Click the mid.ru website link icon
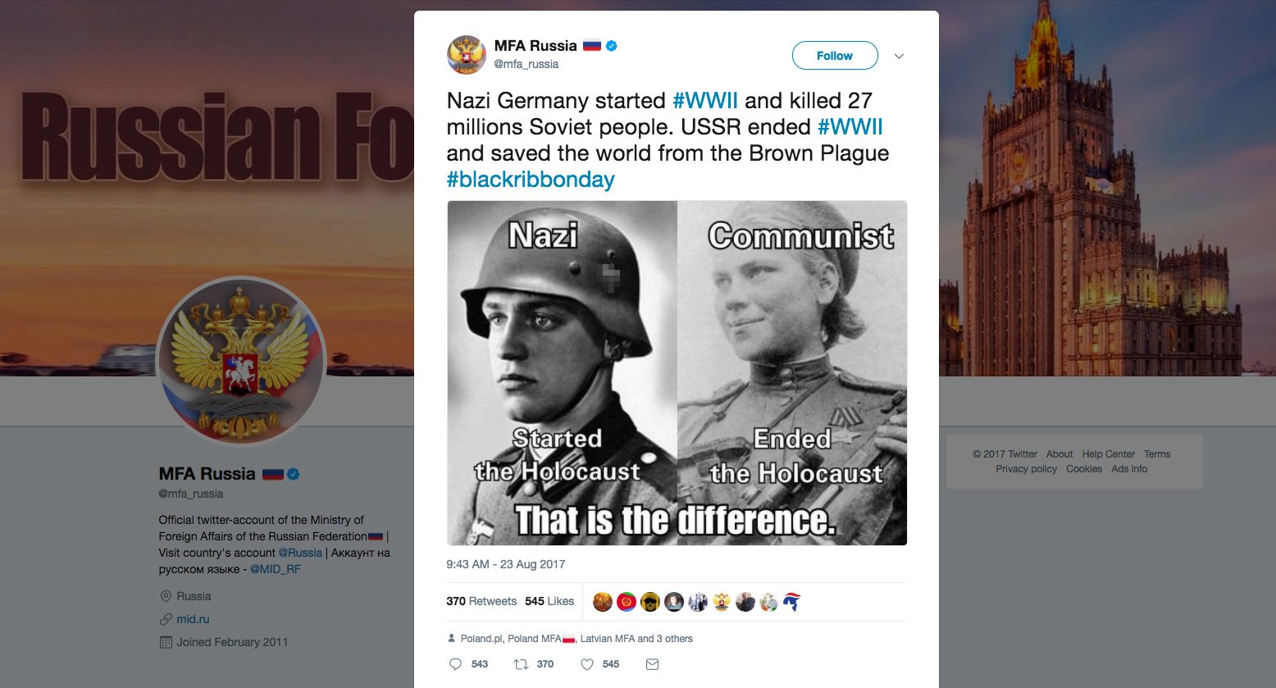 coord(166,619)
